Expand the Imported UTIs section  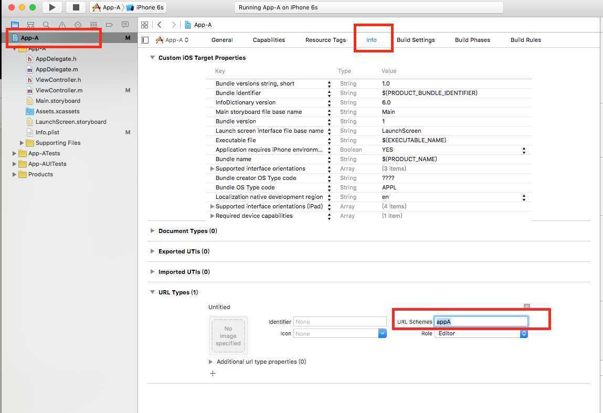click(x=152, y=271)
